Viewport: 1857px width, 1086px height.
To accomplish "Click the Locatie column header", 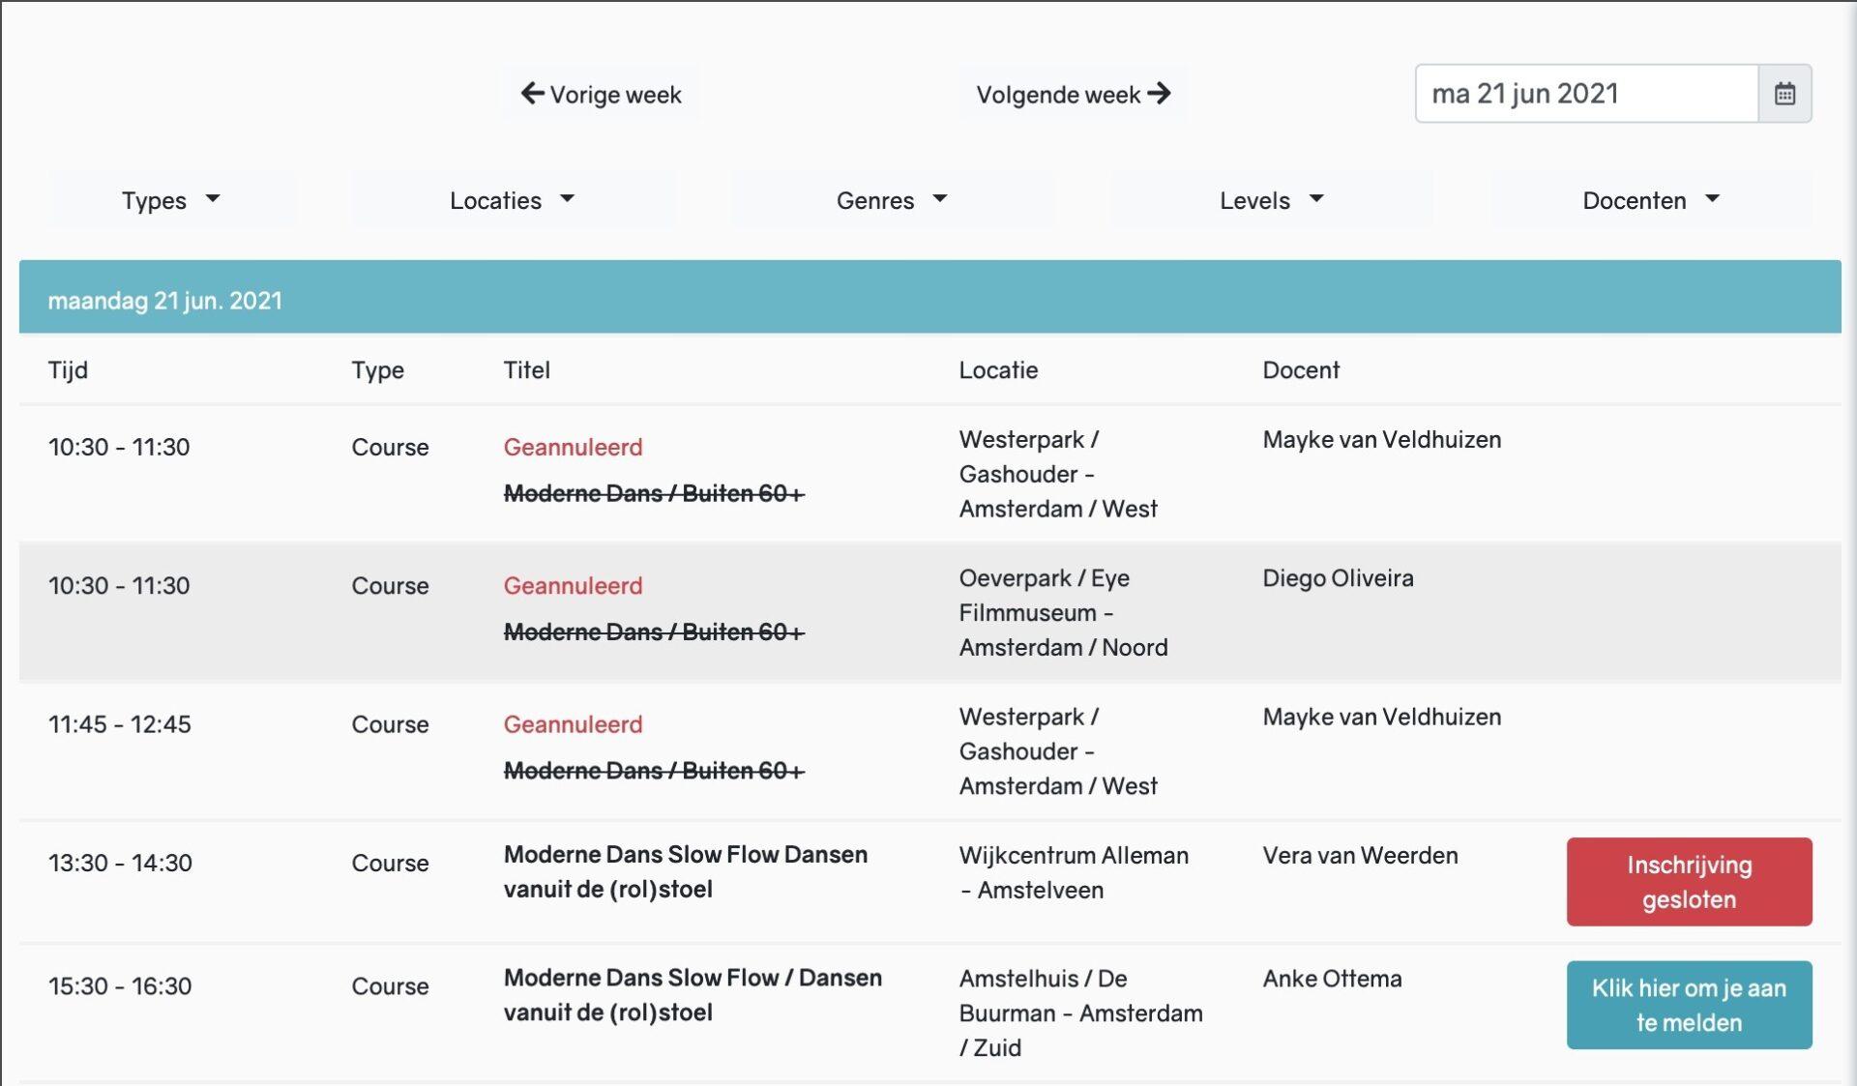I will [x=998, y=370].
